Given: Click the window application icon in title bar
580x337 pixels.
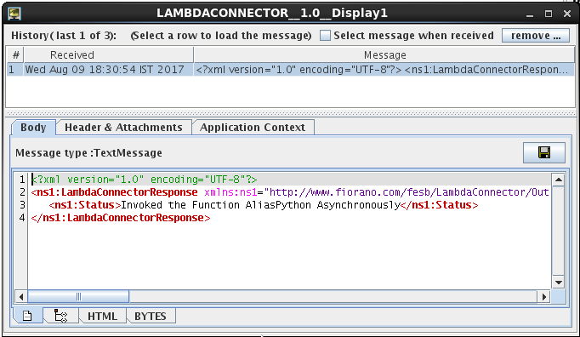Looking at the screenshot, I should (x=14, y=14).
